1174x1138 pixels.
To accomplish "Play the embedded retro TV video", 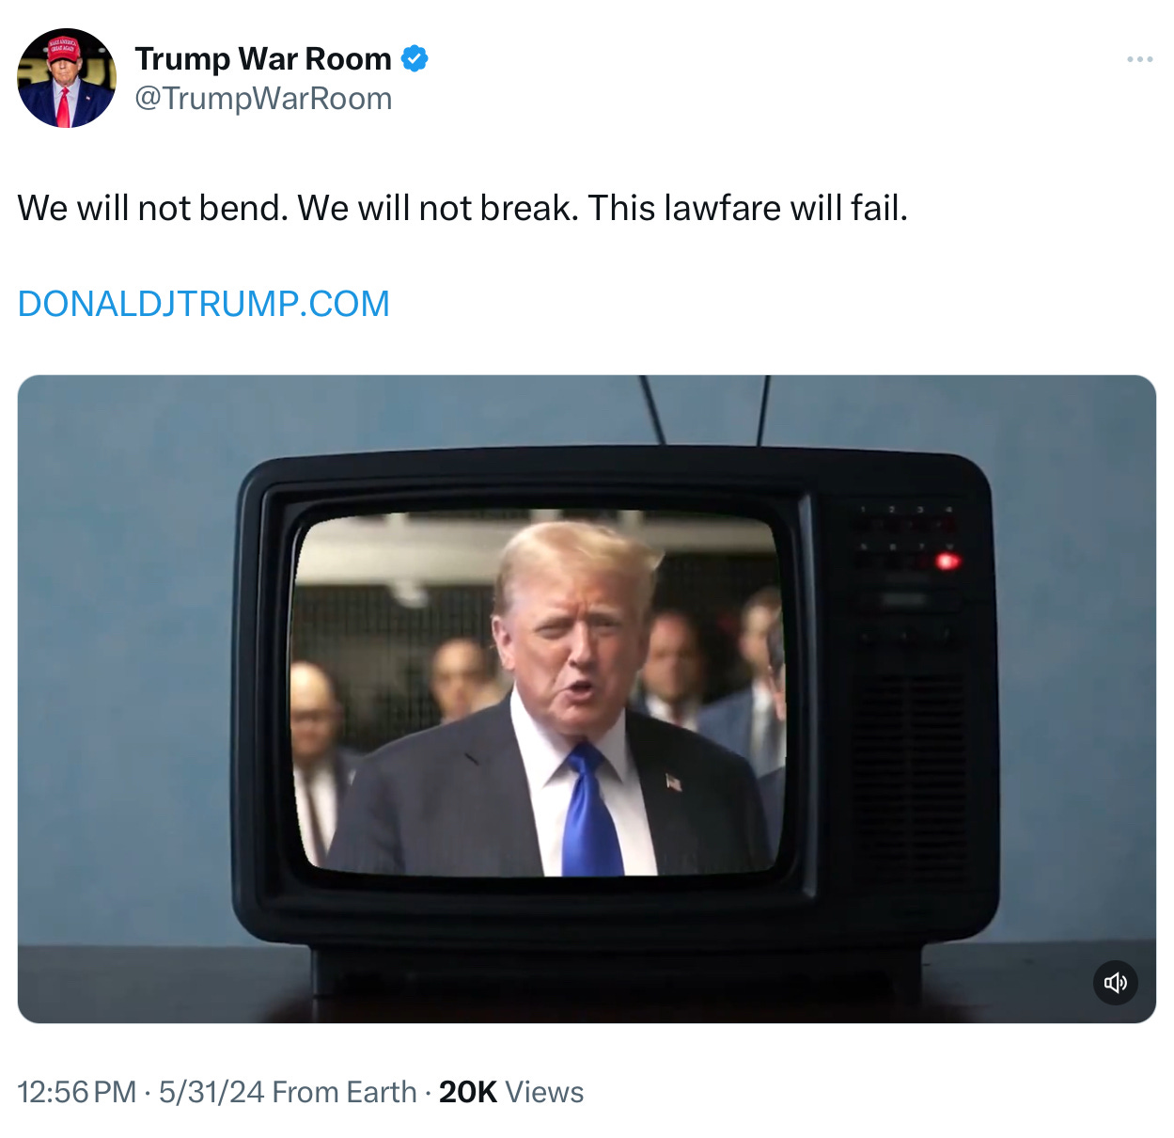I will pyautogui.click(x=587, y=699).
